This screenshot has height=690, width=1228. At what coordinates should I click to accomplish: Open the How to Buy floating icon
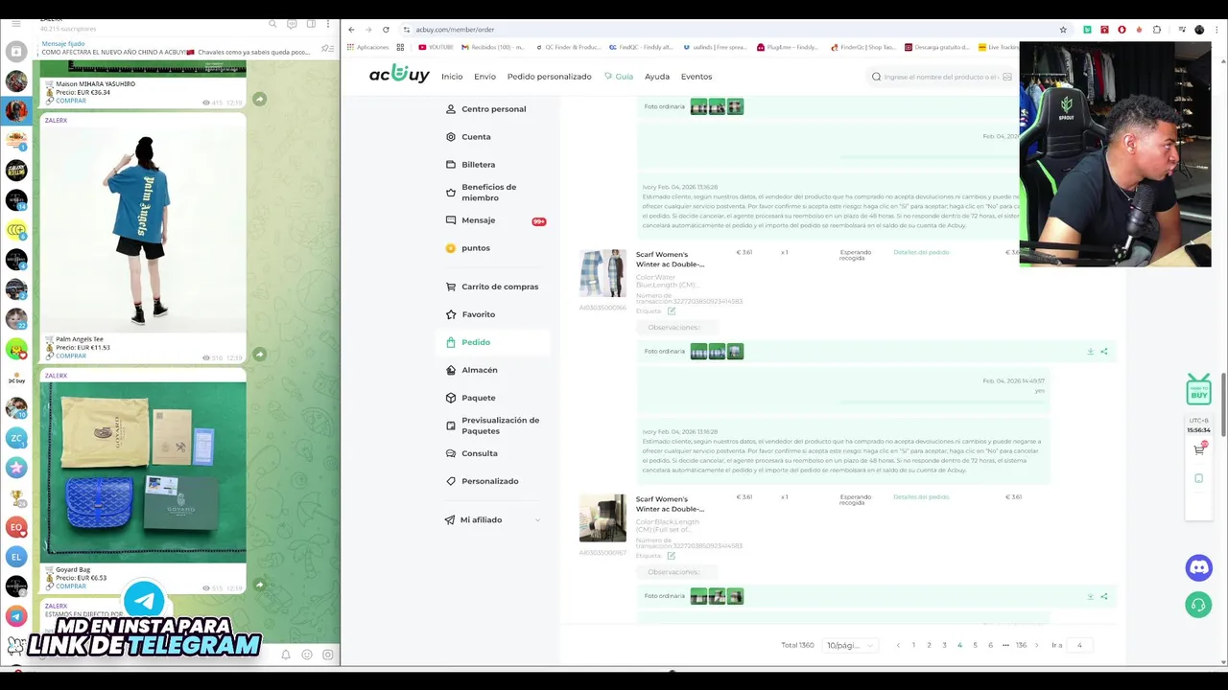1198,388
